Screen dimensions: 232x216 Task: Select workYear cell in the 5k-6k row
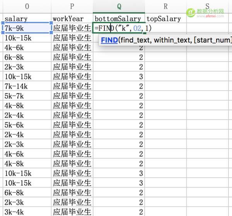coord(72,125)
